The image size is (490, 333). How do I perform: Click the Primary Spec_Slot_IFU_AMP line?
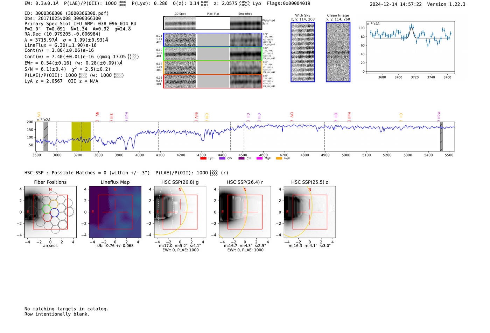tap(80, 24)
